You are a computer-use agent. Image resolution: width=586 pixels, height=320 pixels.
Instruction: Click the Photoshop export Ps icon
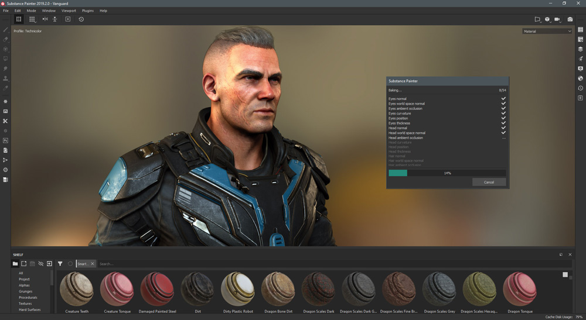pos(5,140)
